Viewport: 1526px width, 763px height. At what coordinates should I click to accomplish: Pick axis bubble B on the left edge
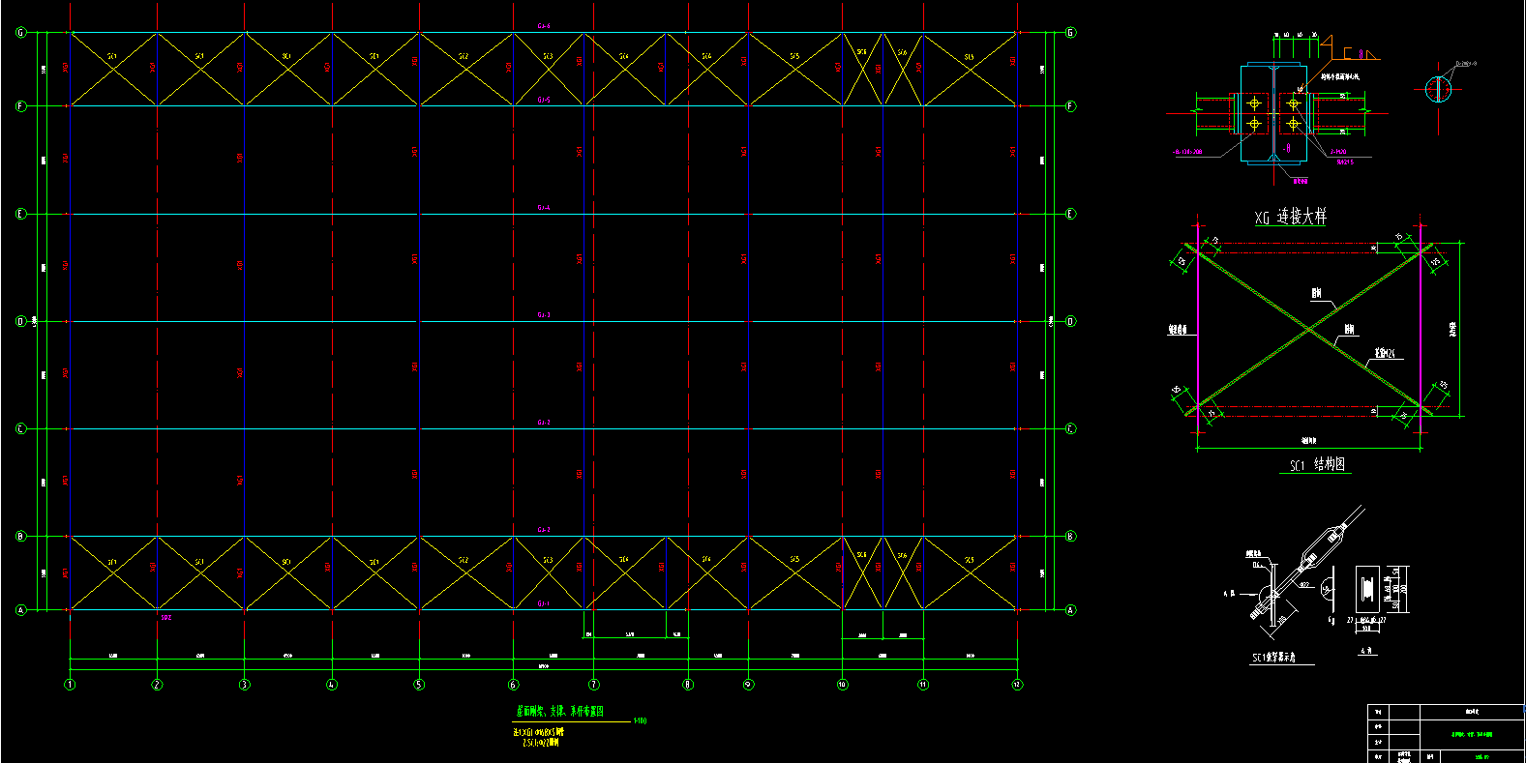[20, 536]
